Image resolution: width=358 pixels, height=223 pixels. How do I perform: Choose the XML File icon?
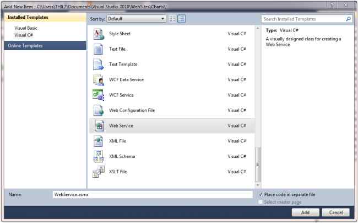pyautogui.click(x=98, y=141)
